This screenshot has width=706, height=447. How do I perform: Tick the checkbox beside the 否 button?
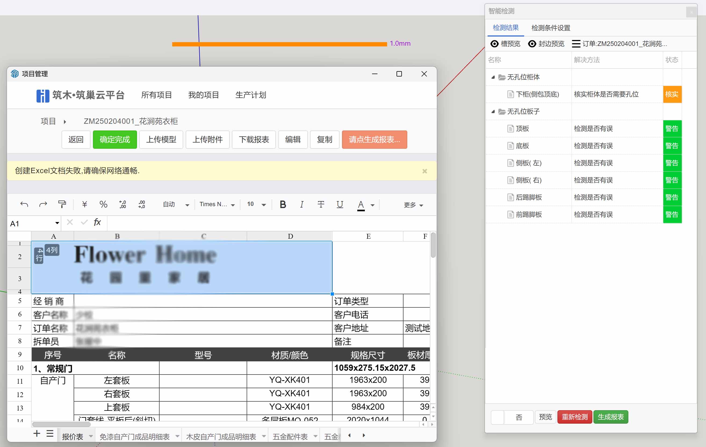tap(497, 417)
